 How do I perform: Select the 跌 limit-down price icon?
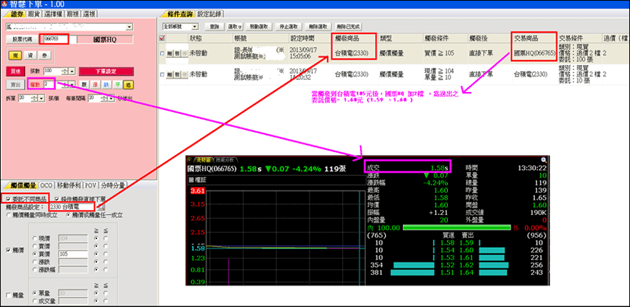click(106, 84)
